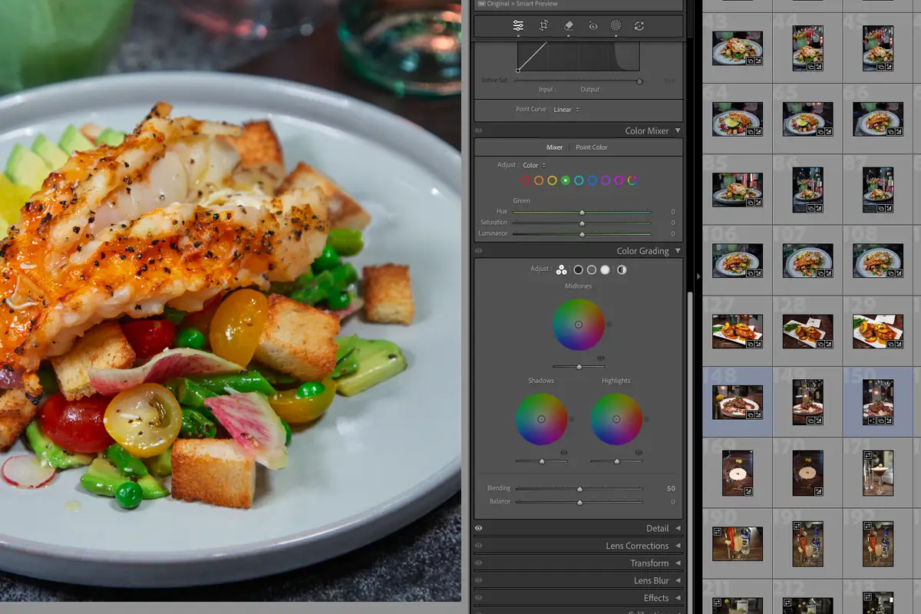Collapse the Color Mixer panel triangle
The height and width of the screenshot is (614, 921).
(x=678, y=131)
